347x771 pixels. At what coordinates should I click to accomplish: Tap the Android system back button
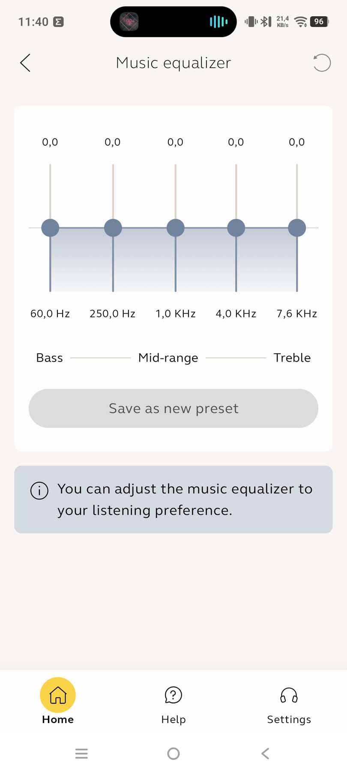(x=265, y=753)
